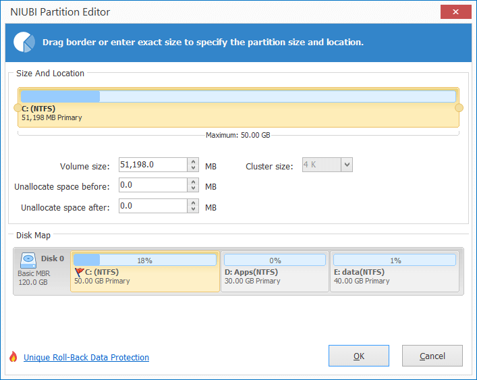This screenshot has width=477, height=380.
Task: Confirm with the OK button
Action: (x=359, y=356)
